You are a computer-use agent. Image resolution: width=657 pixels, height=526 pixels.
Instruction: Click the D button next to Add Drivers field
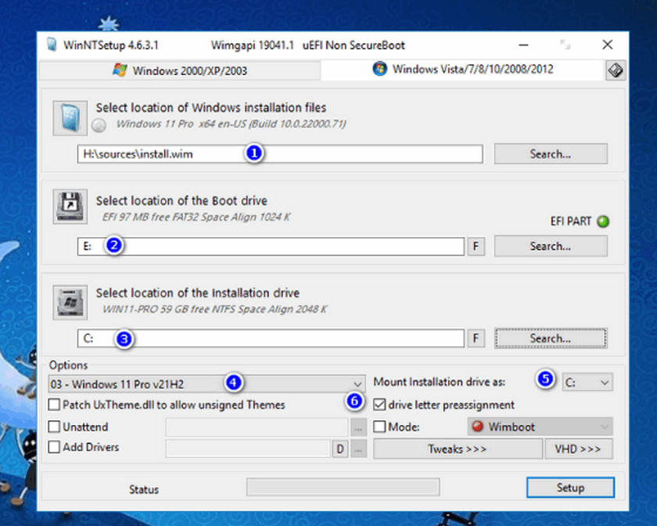click(339, 449)
